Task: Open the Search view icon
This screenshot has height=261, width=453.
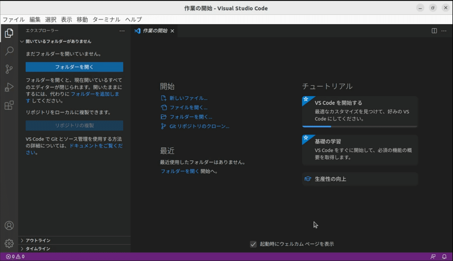Action: coord(9,51)
